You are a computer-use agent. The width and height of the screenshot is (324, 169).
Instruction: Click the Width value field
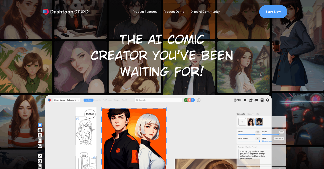click(x=258, y=132)
